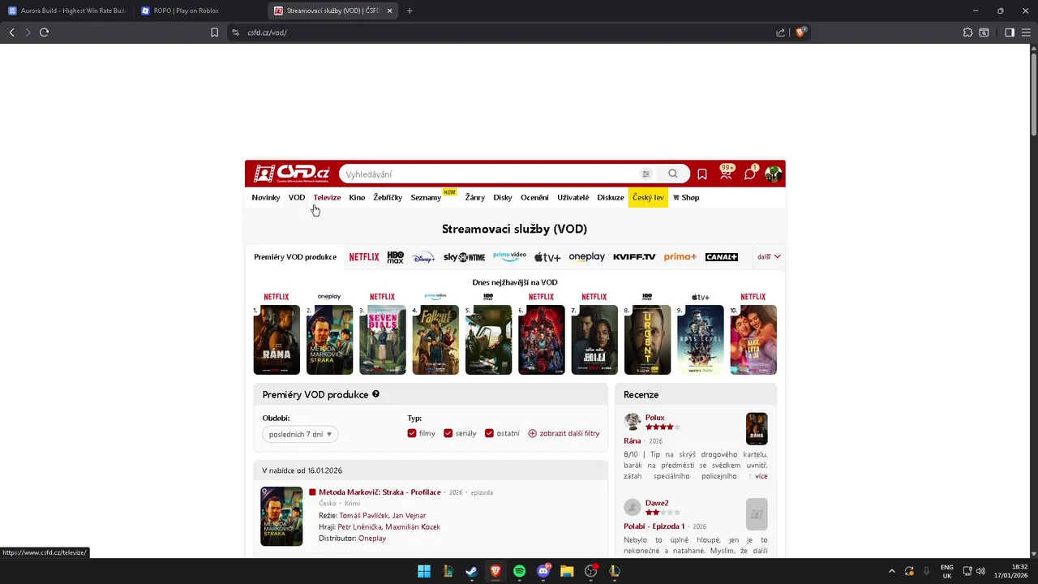
Task: Open the Období 'posledních 7 dní' dropdown
Action: point(300,434)
